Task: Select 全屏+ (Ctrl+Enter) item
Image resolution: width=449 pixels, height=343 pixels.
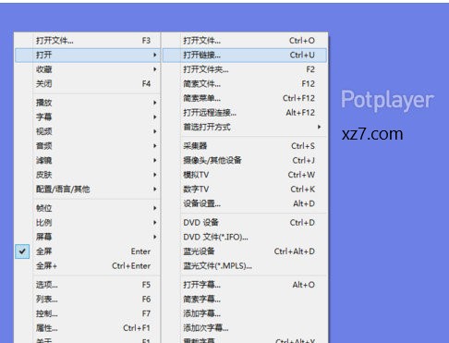Action: click(x=88, y=266)
